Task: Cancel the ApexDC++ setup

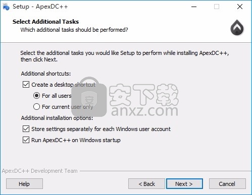Action: click(227, 184)
